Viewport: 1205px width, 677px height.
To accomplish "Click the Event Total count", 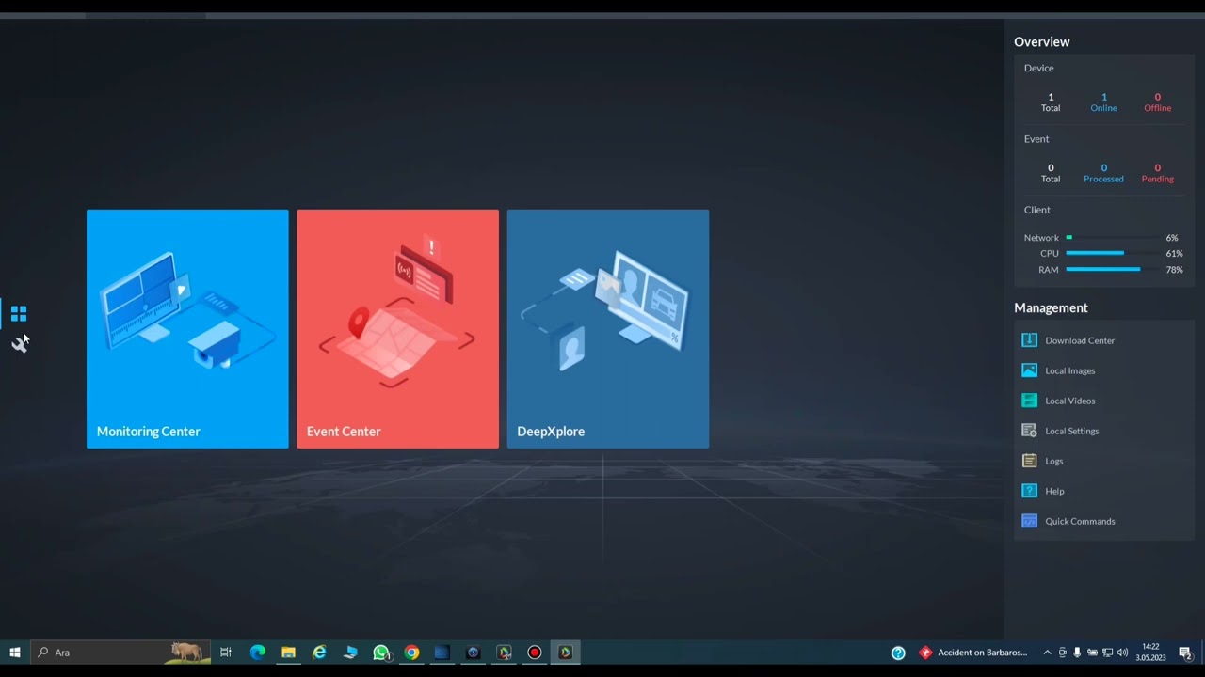I will click(1051, 167).
